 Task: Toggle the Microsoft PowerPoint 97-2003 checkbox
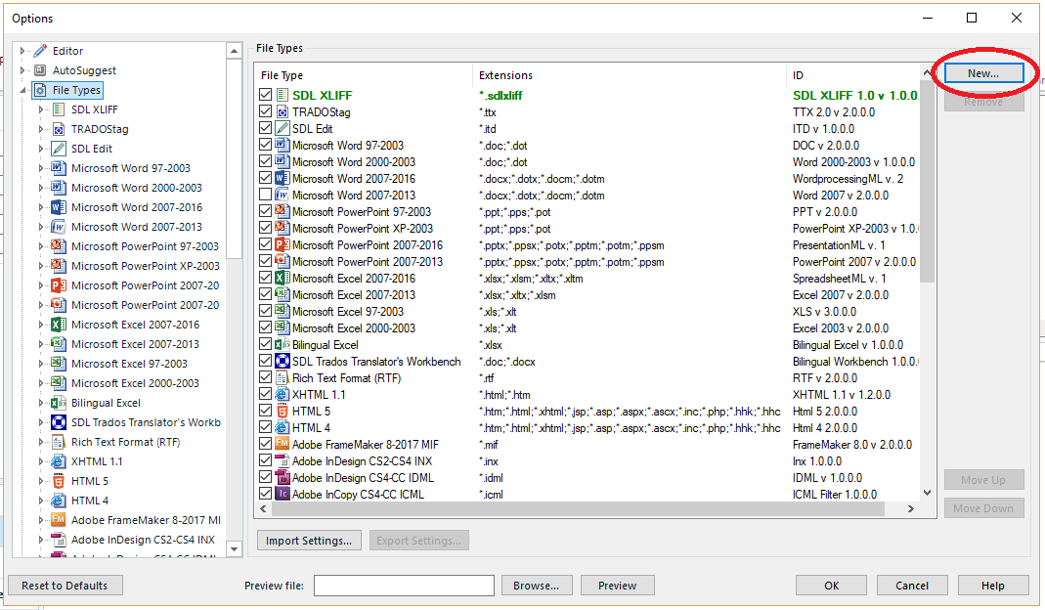265,212
